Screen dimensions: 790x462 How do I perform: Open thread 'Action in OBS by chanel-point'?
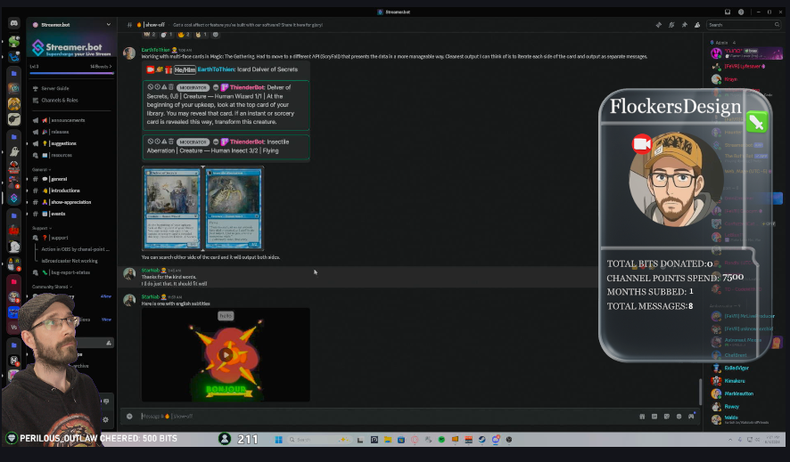click(75, 249)
